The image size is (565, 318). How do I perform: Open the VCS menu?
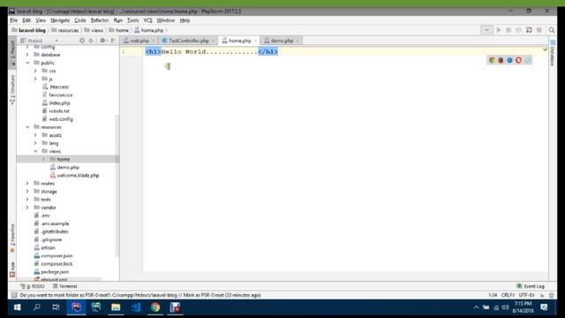coord(147,20)
